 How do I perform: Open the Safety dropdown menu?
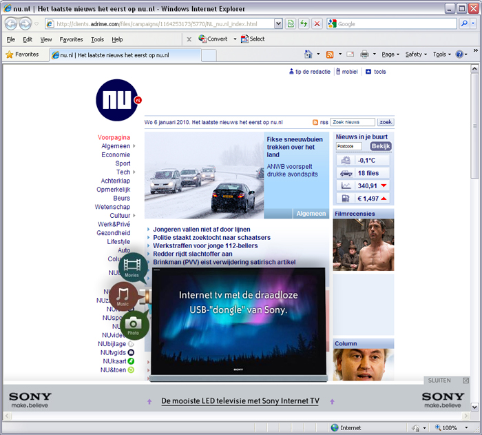[416, 54]
